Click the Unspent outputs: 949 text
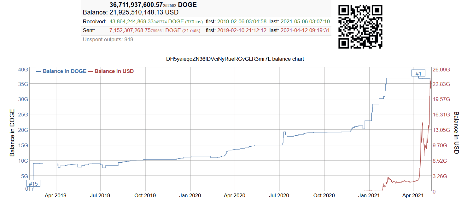The image size is (467, 202). click(x=108, y=40)
